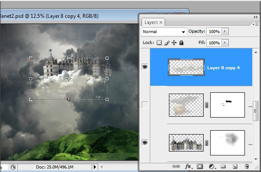Image resolution: width=261 pixels, height=172 pixels.
Task: Click transform box top-left handle
Action: tap(31, 58)
